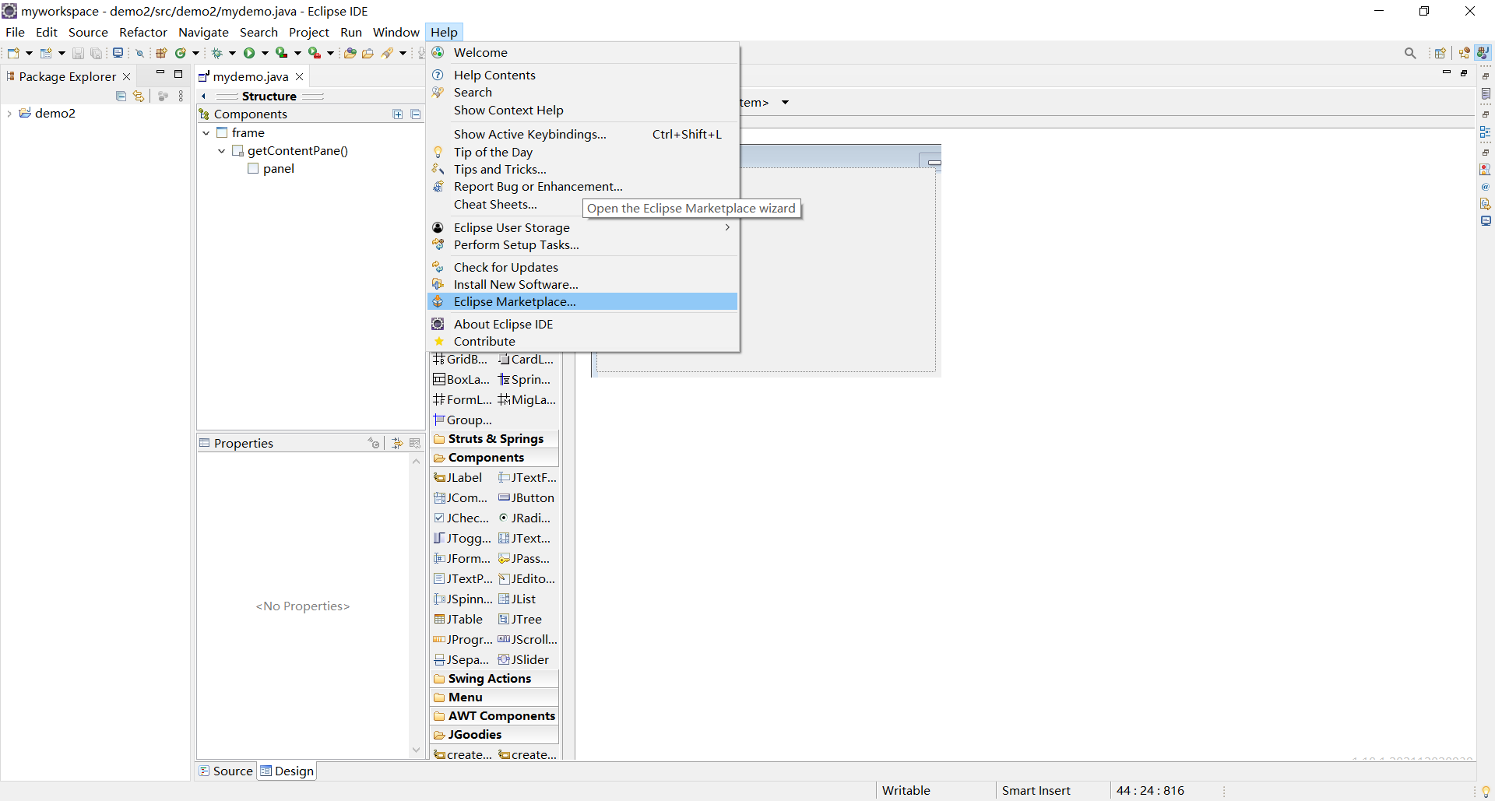Choose Check for Updates from the Help menu

(x=505, y=266)
